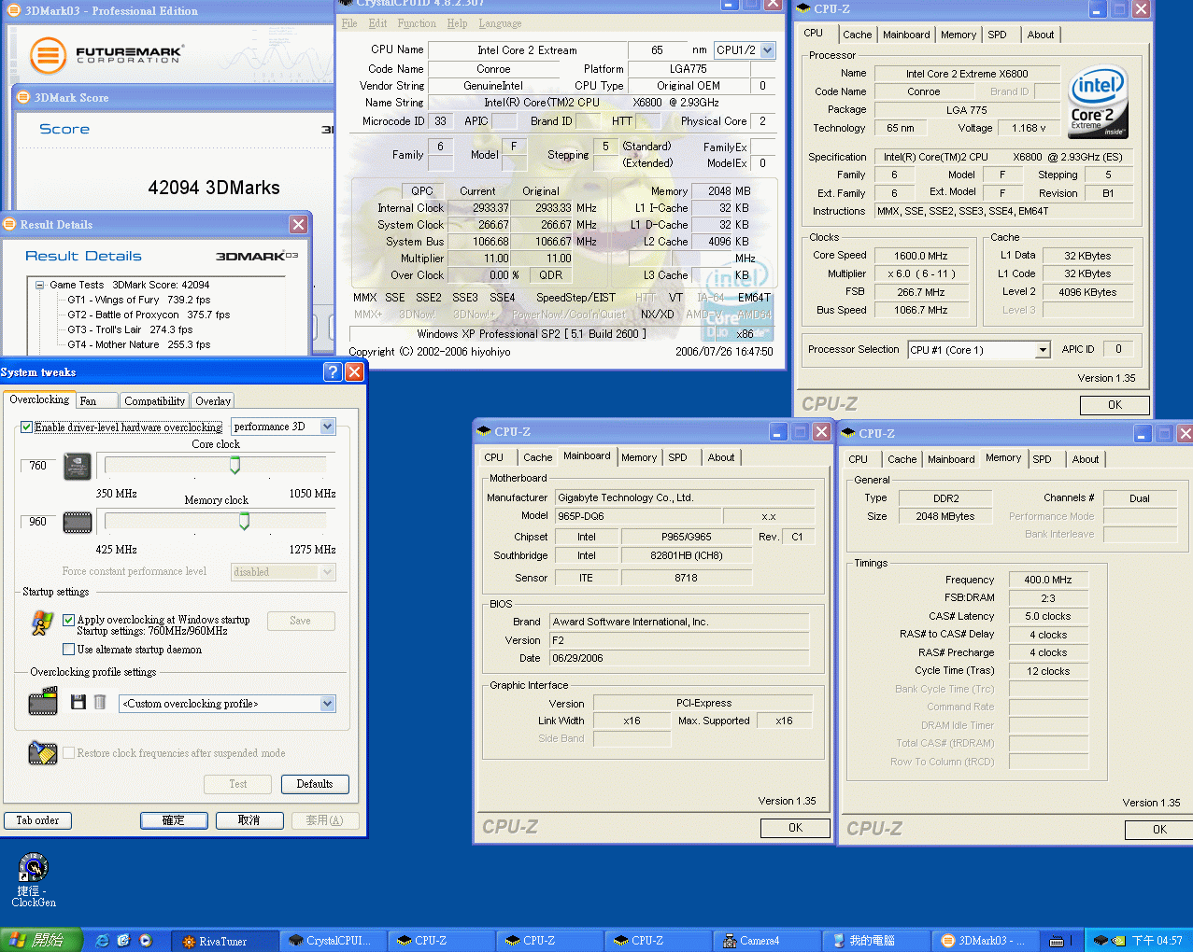The height and width of the screenshot is (952, 1193).
Task: Click the Intel Core 2 Extreme logo
Action: (x=1098, y=101)
